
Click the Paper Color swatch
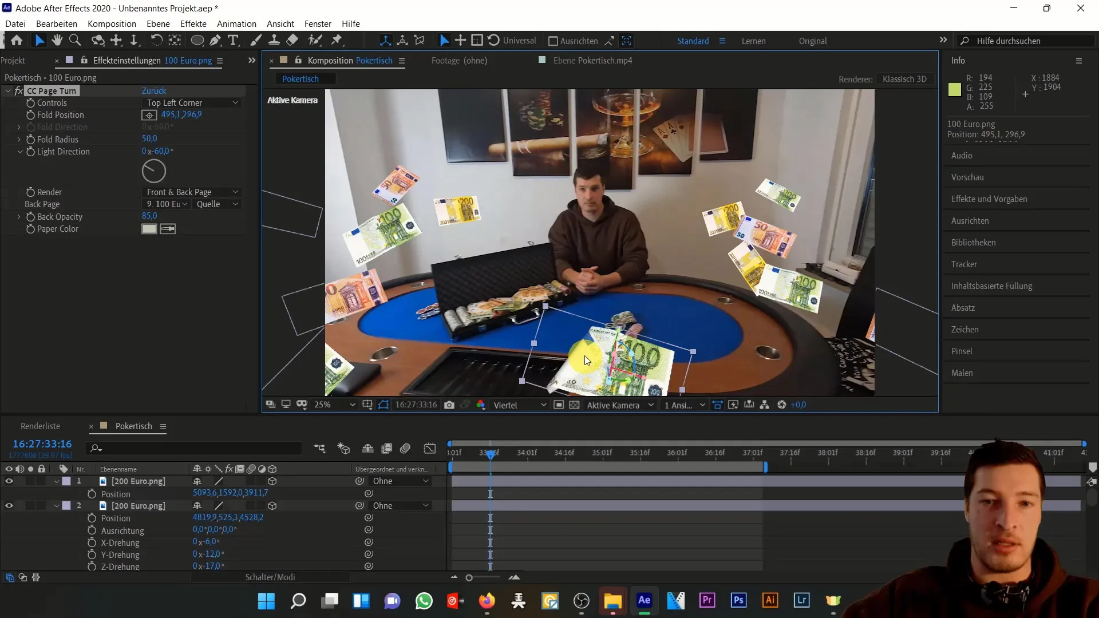[x=149, y=229]
